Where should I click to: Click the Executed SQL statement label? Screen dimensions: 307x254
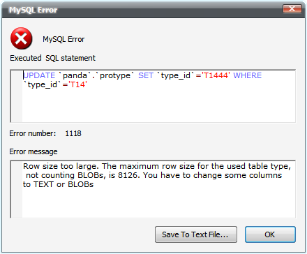point(52,58)
